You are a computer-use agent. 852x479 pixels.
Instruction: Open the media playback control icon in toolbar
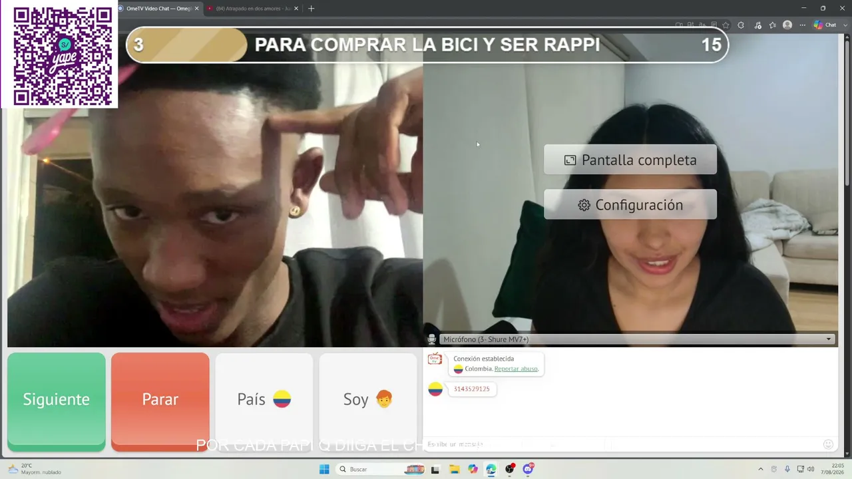pyautogui.click(x=757, y=25)
